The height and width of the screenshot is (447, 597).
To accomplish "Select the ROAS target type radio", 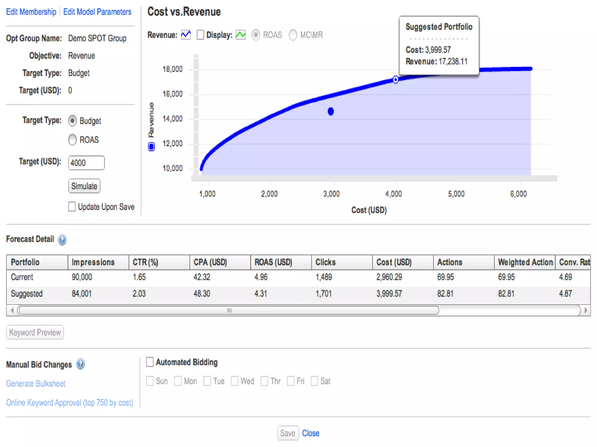I will [73, 140].
